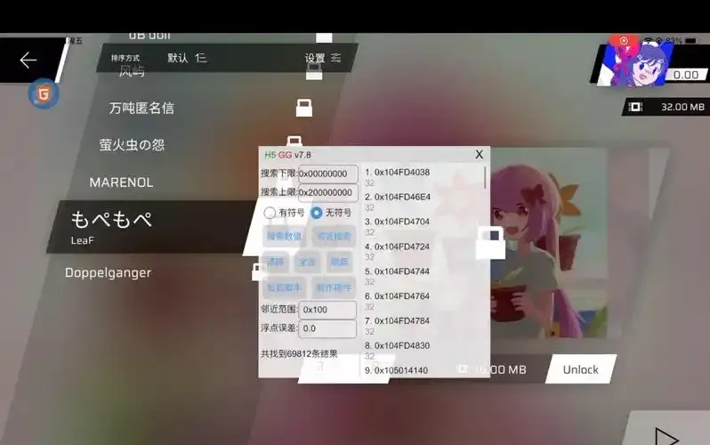The image size is (710, 445).
Task: Select song 萤火虫の怨
Action: click(x=132, y=144)
